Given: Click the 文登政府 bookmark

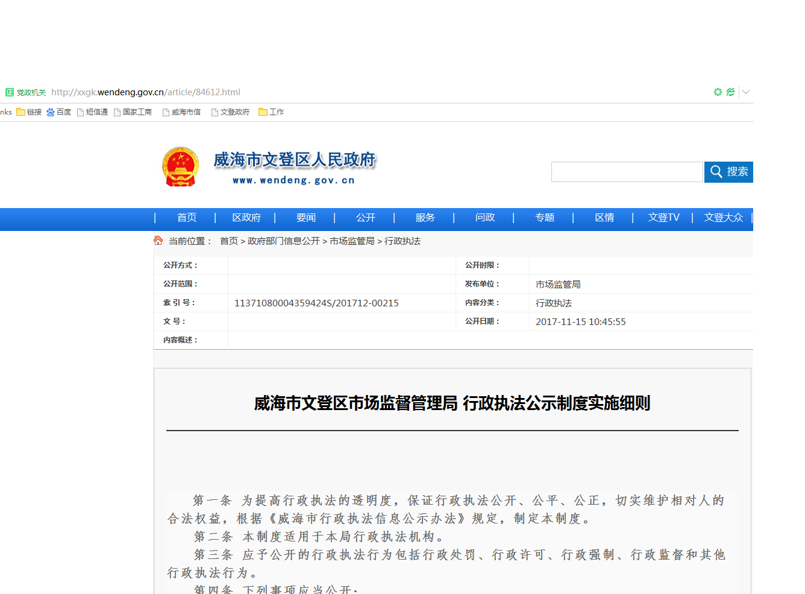Looking at the screenshot, I should click(230, 112).
